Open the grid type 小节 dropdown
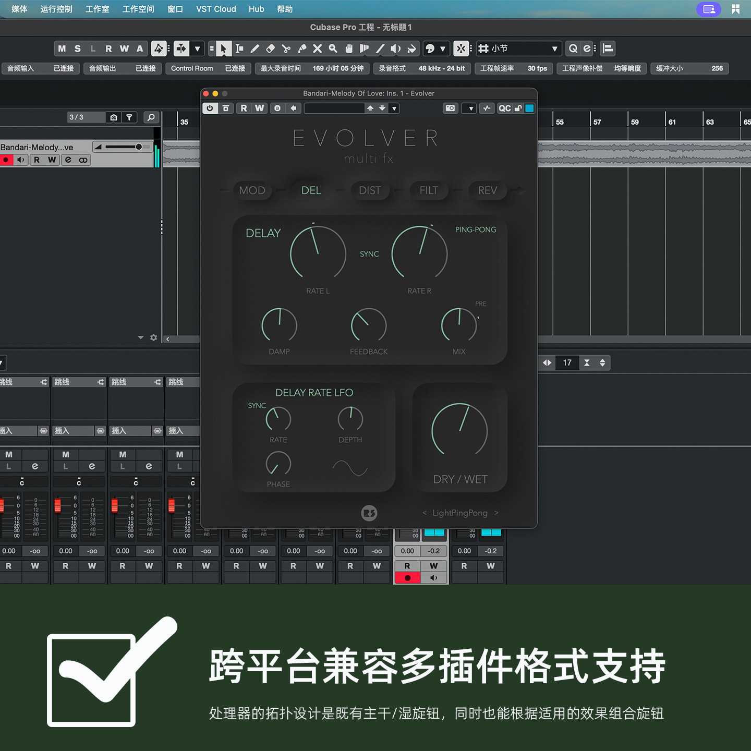Viewport: 751px width, 751px height. point(519,49)
